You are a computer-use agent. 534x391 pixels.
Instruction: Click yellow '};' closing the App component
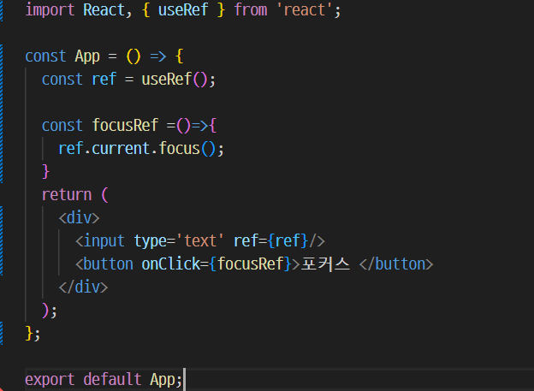33,334
